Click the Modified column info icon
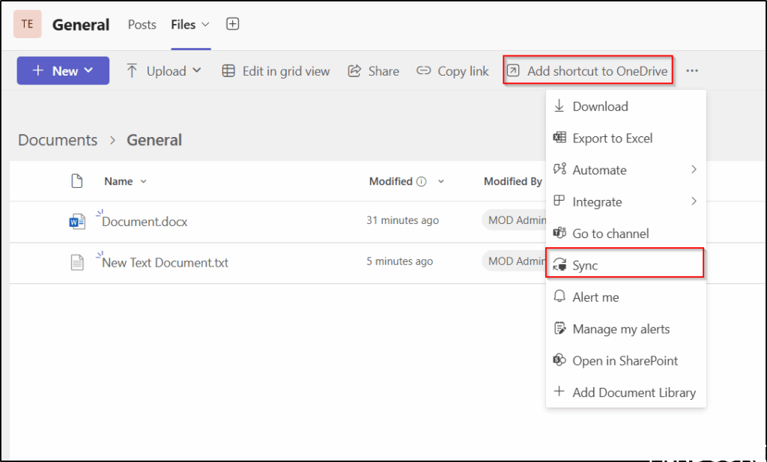The width and height of the screenshot is (767, 462). pyautogui.click(x=422, y=182)
